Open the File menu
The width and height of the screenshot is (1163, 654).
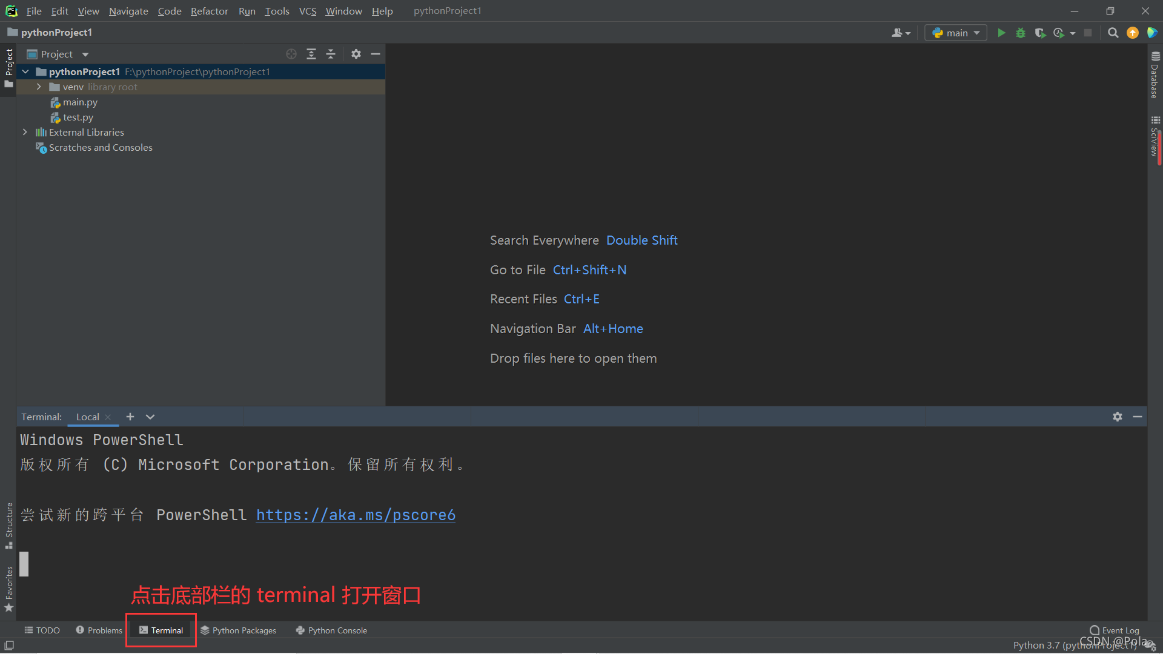(x=34, y=11)
